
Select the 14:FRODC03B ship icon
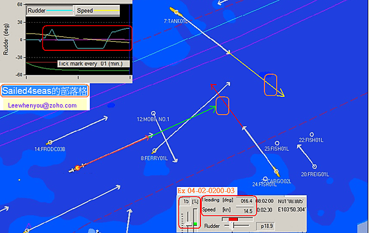click(49, 142)
